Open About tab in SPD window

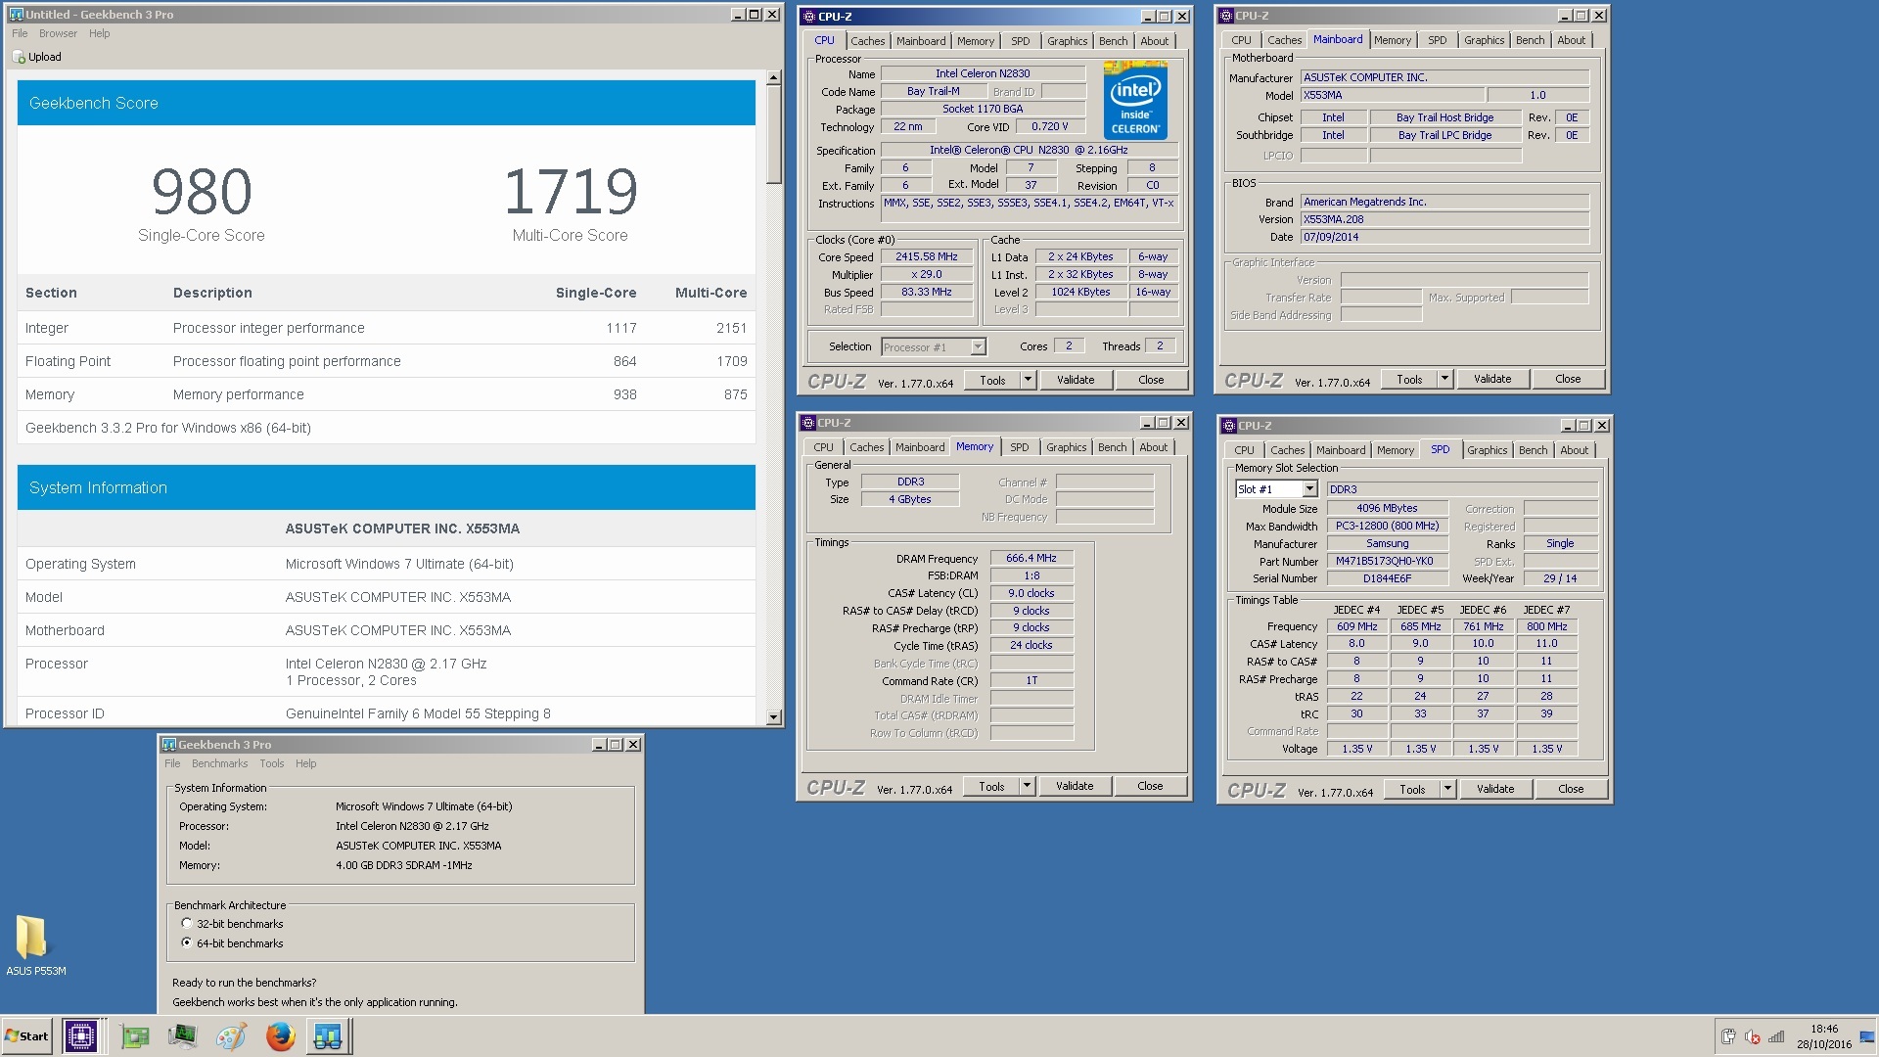point(1574,450)
